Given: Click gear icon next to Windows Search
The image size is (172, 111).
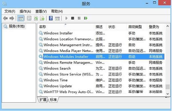Looking at the screenshot, I should click(41, 68).
